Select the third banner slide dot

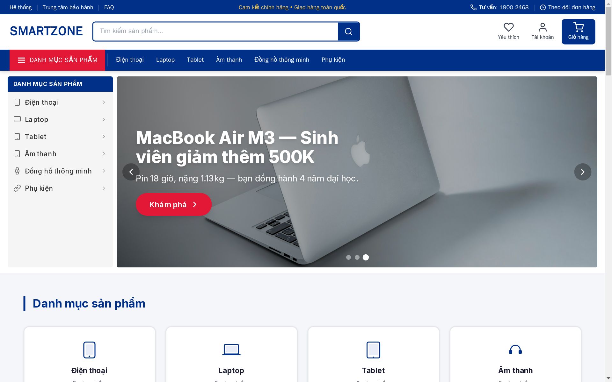[366, 257]
